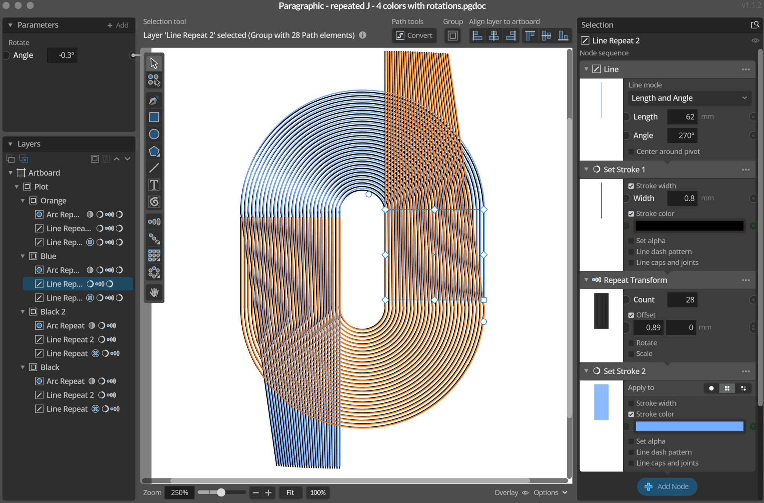This screenshot has width=764, height=503.
Task: Collapse the Orange group in layers
Action: [x=23, y=201]
